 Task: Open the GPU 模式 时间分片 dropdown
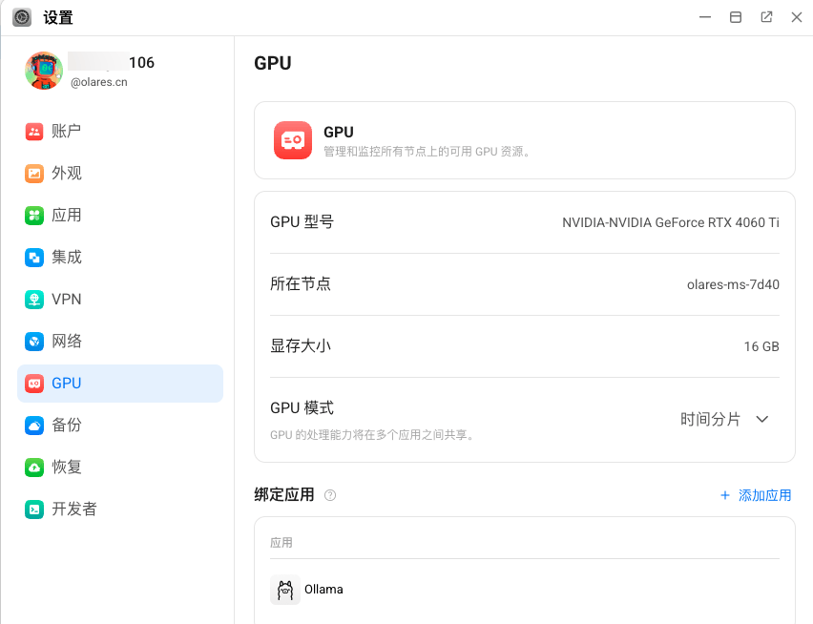coord(723,419)
